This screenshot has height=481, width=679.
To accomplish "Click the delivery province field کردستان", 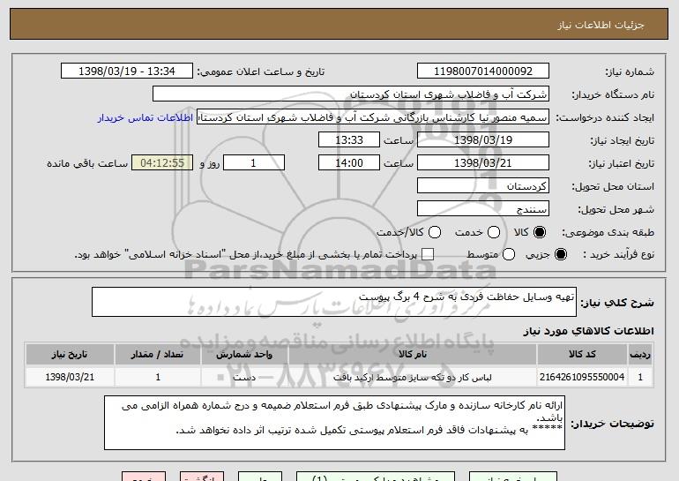I will click(483, 186).
